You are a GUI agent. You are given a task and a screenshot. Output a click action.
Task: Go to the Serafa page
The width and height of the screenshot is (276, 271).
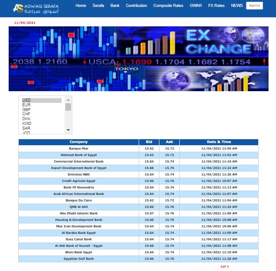(x=98, y=6)
